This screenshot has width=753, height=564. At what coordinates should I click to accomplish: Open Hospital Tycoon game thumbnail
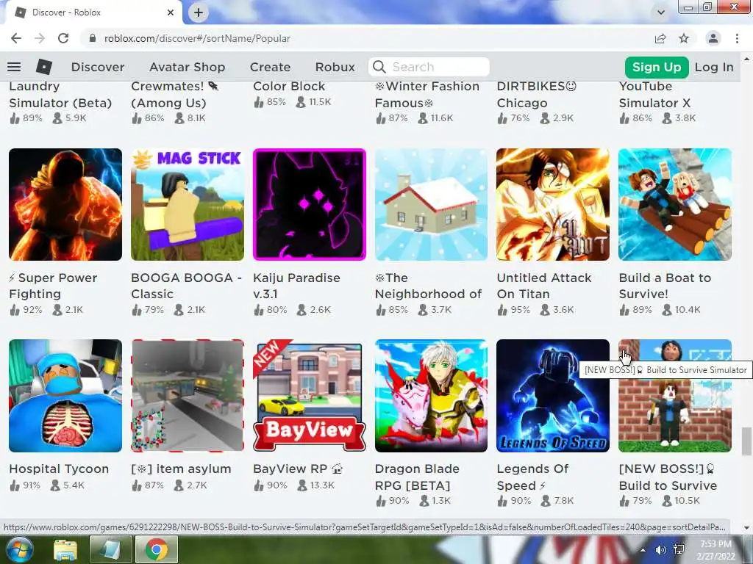pyautogui.click(x=65, y=396)
